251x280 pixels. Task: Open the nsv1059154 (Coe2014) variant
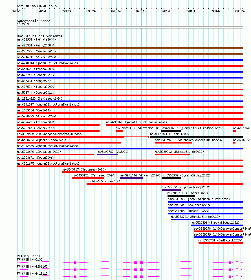point(34,110)
